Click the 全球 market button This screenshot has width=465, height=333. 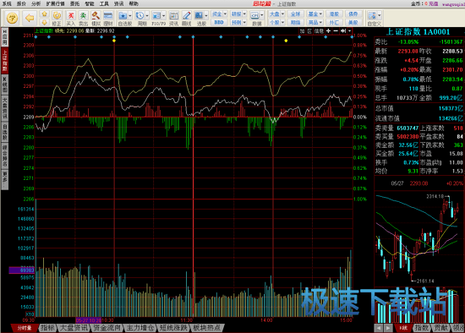click(295, 14)
